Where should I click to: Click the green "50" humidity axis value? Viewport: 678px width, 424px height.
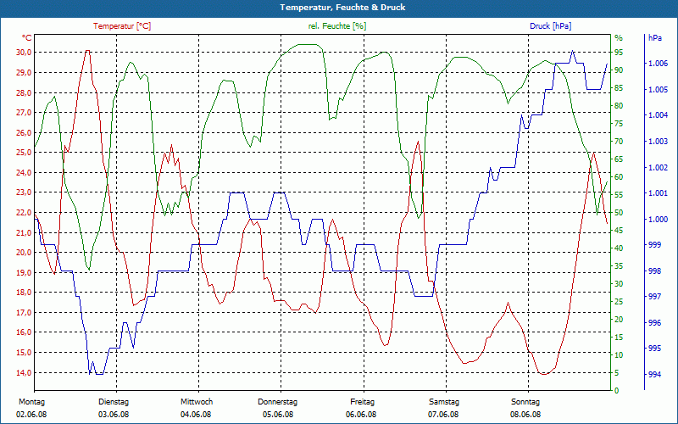pos(619,213)
